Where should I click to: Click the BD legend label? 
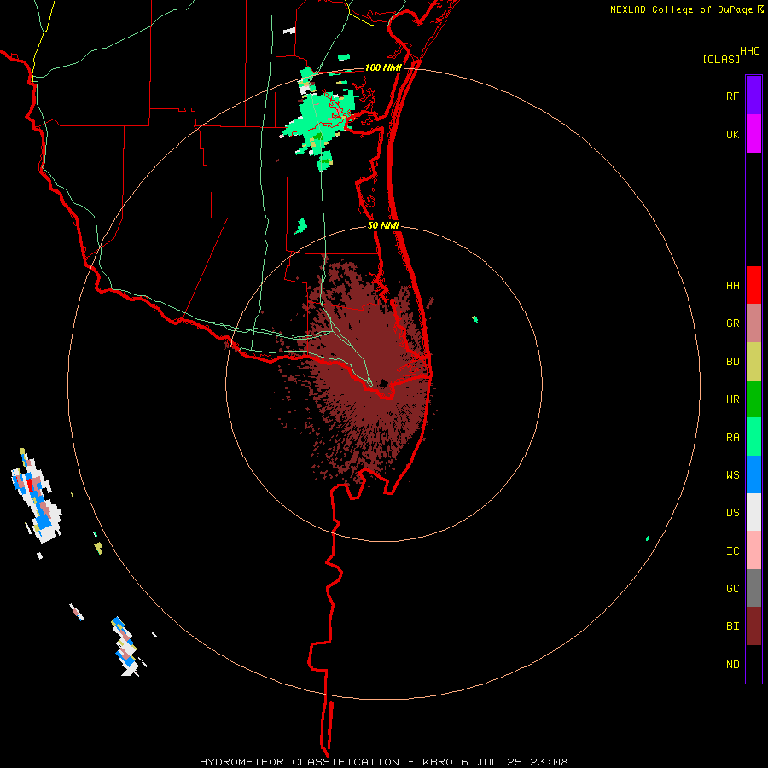click(x=732, y=362)
